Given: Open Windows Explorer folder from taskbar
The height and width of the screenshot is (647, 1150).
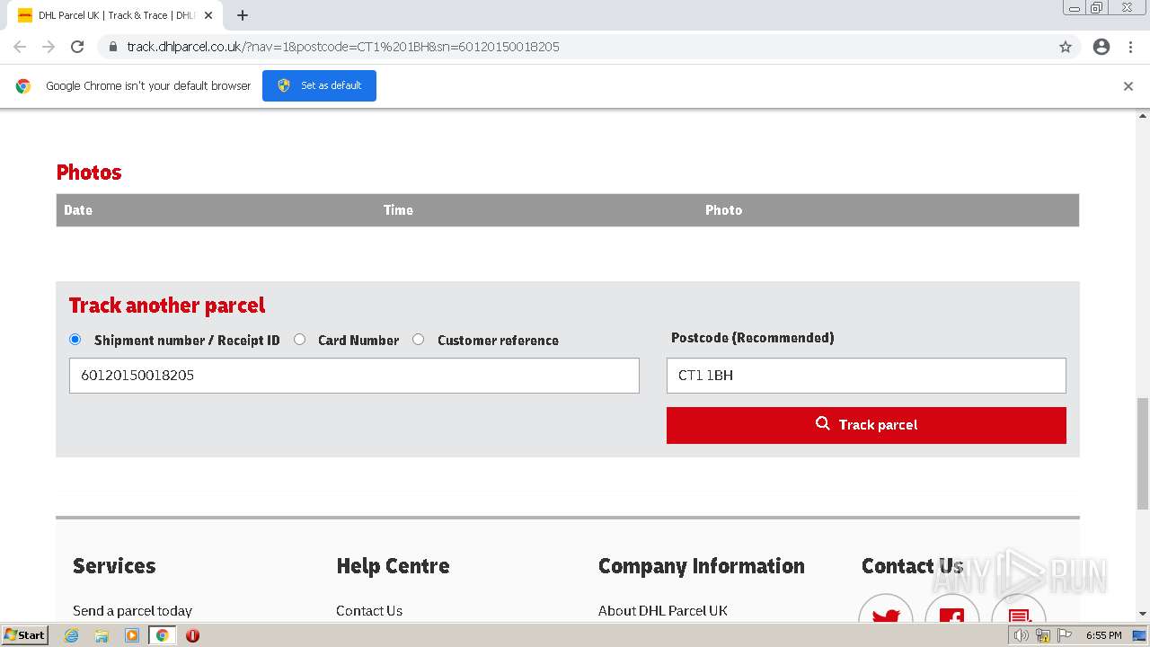Looking at the screenshot, I should pyautogui.click(x=102, y=635).
